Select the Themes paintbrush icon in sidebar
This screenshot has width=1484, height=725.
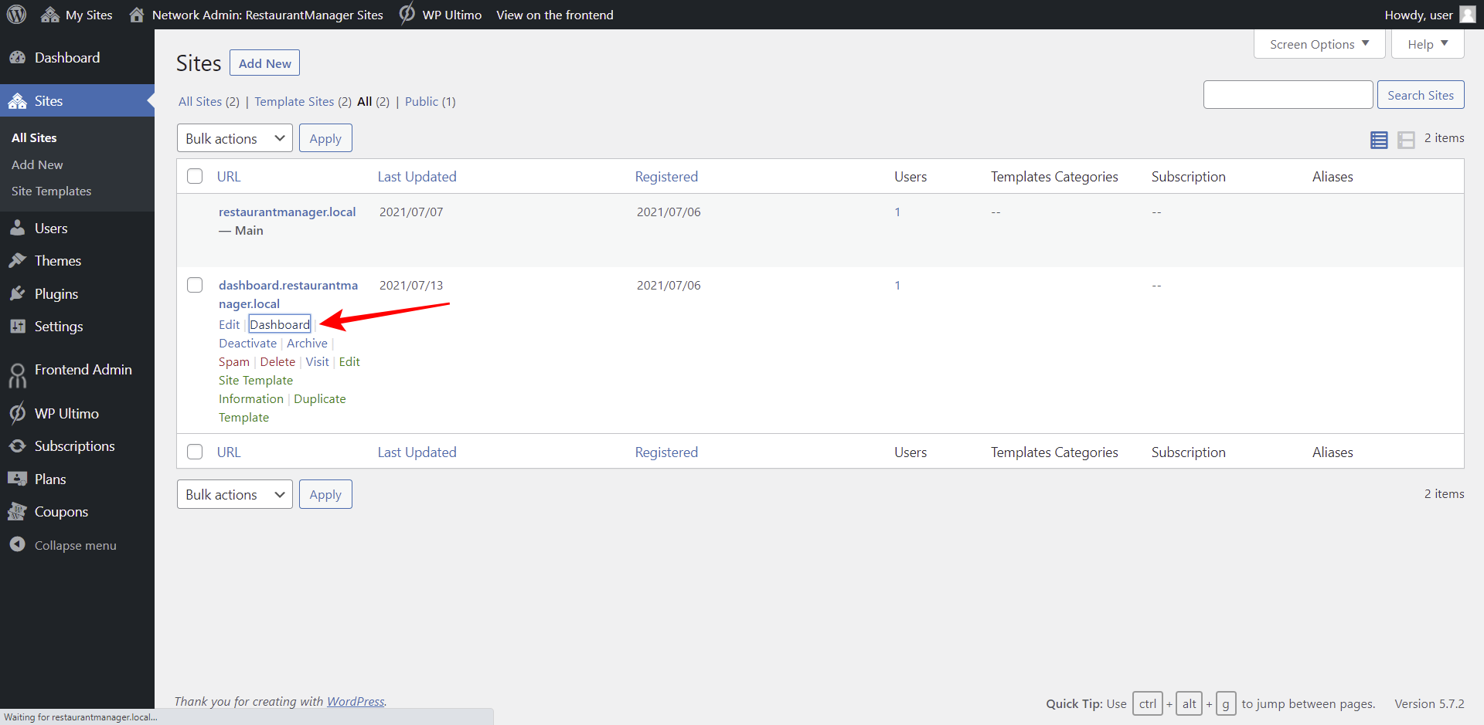(19, 260)
